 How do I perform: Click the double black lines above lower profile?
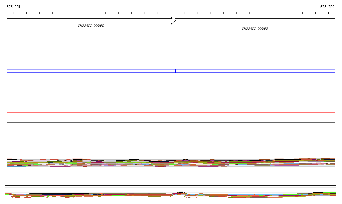(x=171, y=187)
